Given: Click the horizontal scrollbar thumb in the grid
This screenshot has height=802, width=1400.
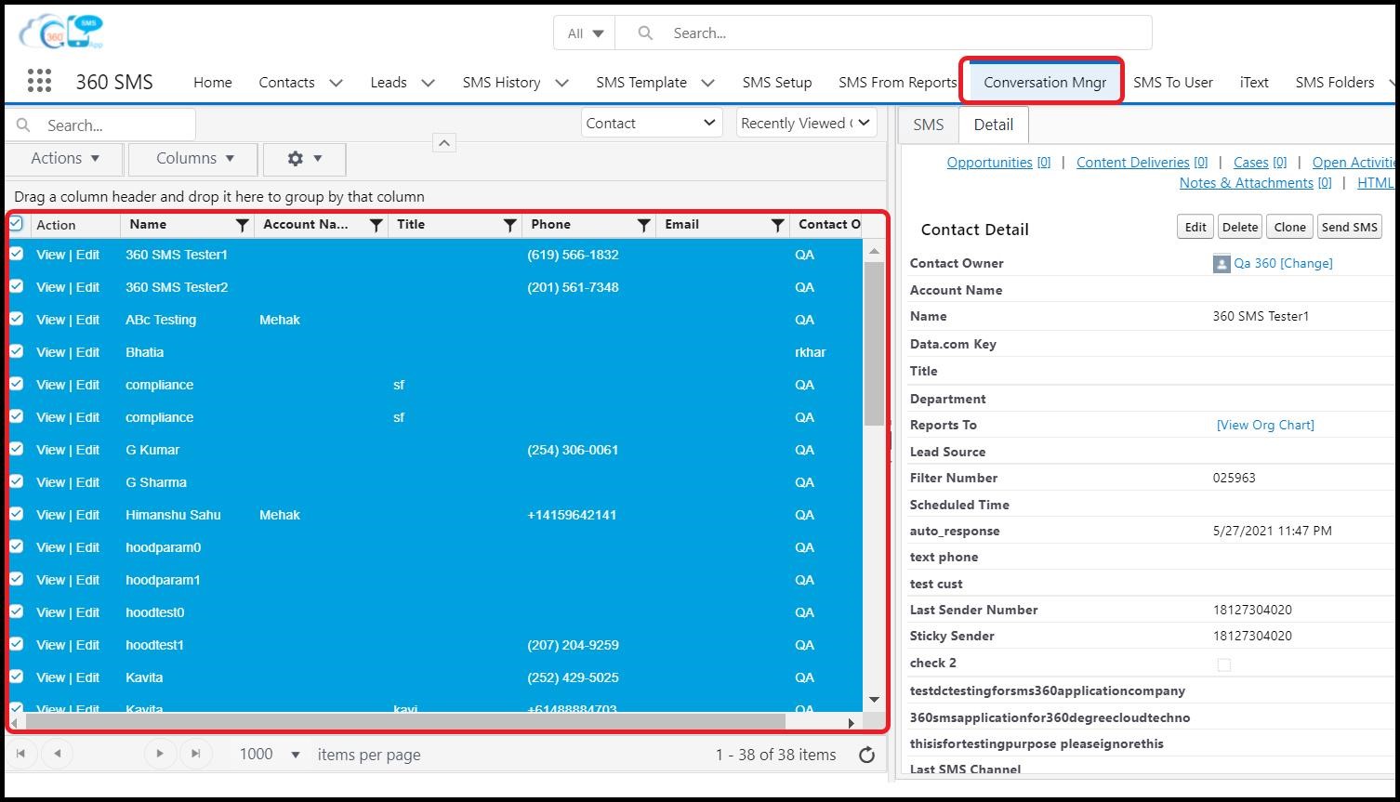Looking at the screenshot, I should point(404,722).
